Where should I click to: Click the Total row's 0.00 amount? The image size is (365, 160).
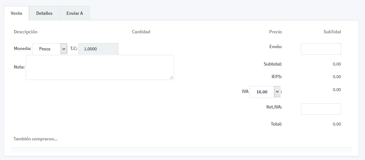click(x=337, y=124)
